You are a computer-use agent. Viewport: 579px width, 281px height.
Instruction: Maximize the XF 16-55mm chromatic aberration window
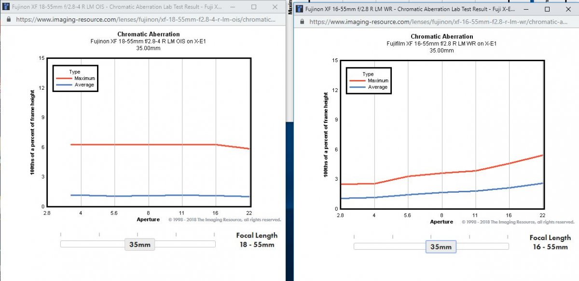tap(547, 9)
